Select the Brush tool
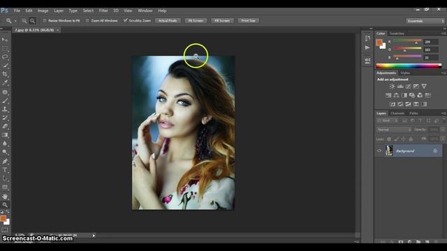447x251 pixels. 5,100
